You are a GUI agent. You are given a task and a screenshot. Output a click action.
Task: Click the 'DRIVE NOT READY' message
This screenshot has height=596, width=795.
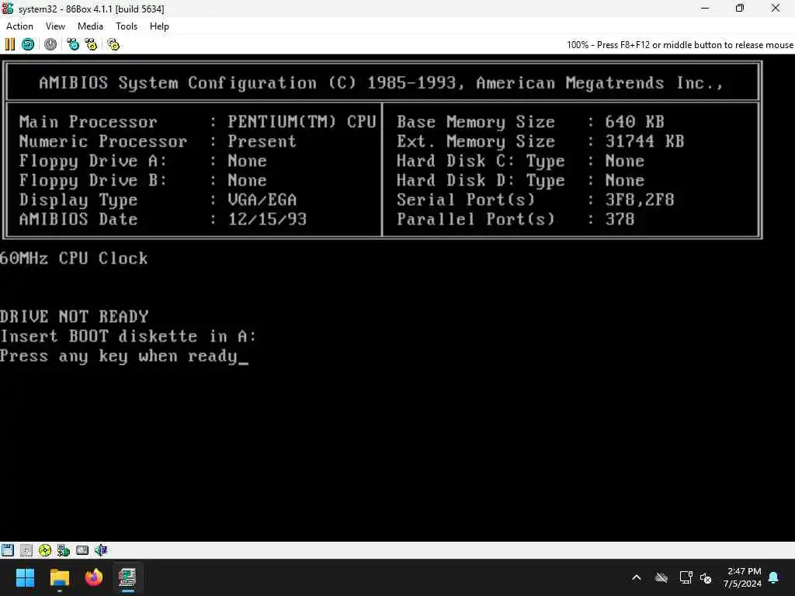point(74,317)
